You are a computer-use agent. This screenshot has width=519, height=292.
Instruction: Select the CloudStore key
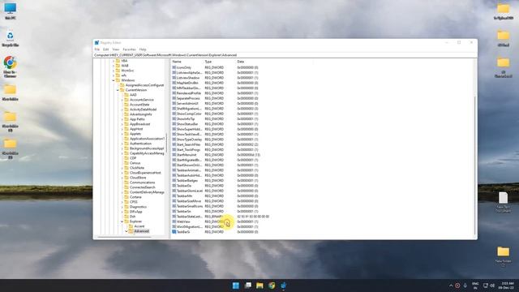[x=138, y=178]
